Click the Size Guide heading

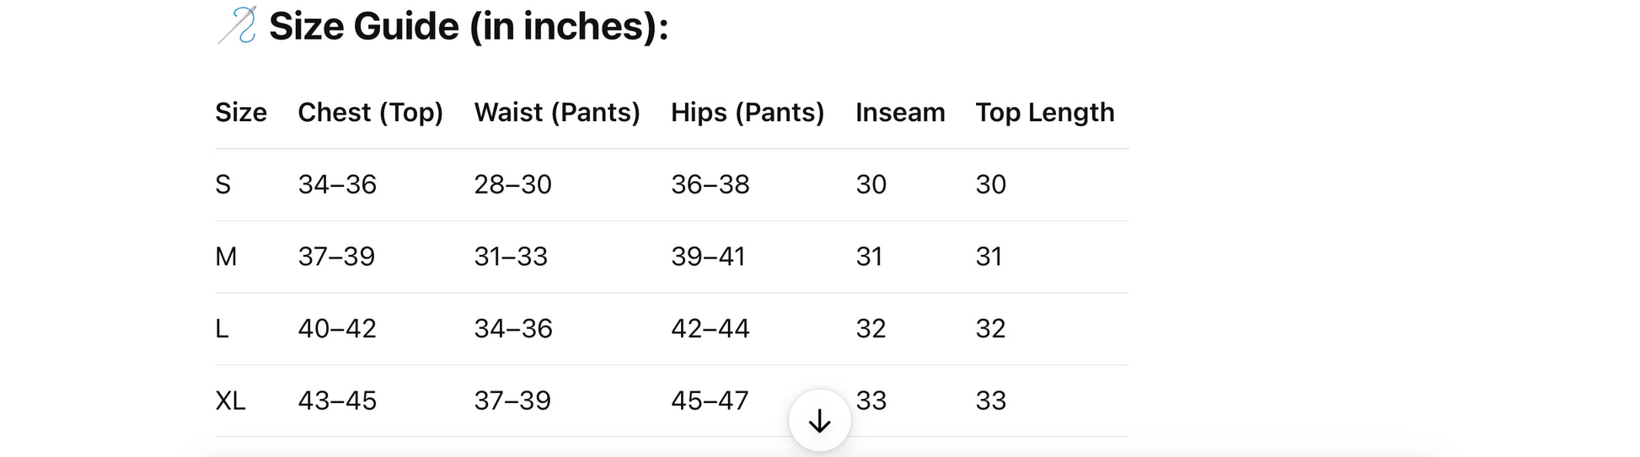pos(469,26)
